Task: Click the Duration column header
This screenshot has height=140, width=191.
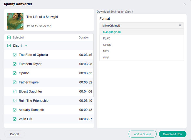Action: (84, 38)
